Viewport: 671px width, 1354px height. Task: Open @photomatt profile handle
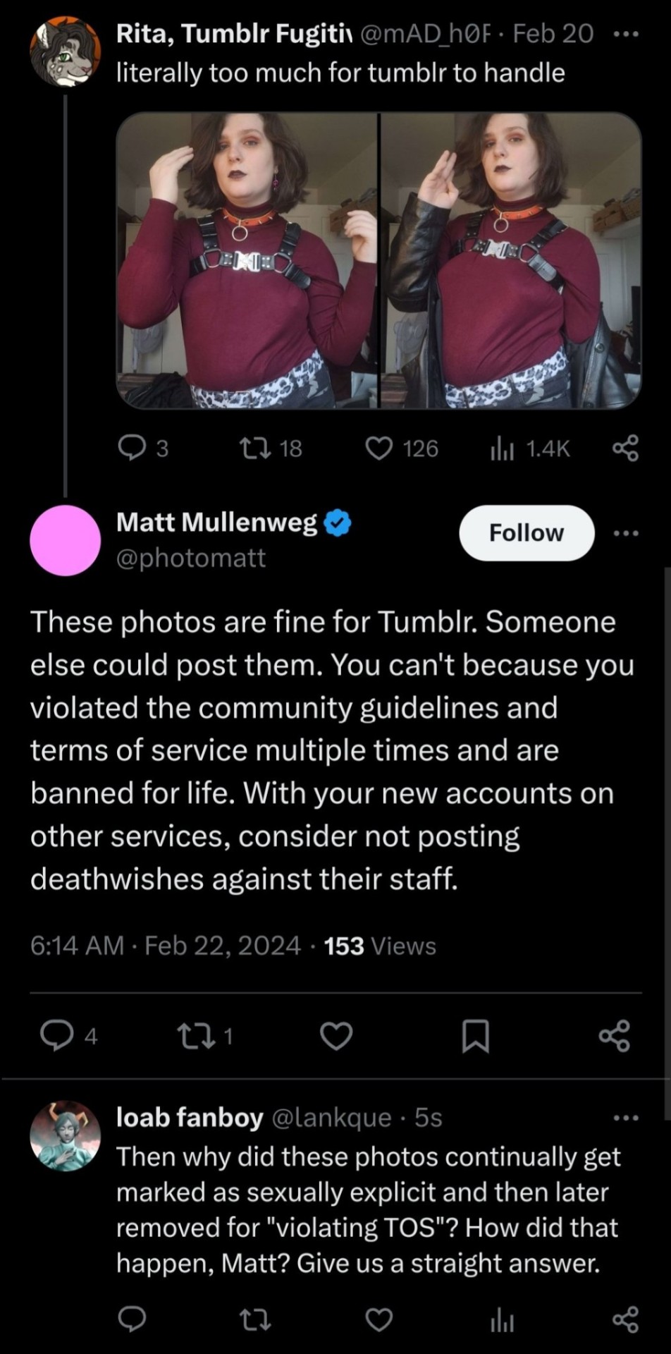click(x=190, y=558)
